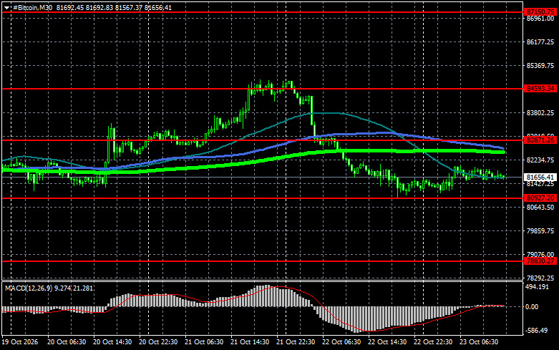559x350 pixels.
Task: Click the #Bitcoin,M30 chart title
Action: [32, 7]
